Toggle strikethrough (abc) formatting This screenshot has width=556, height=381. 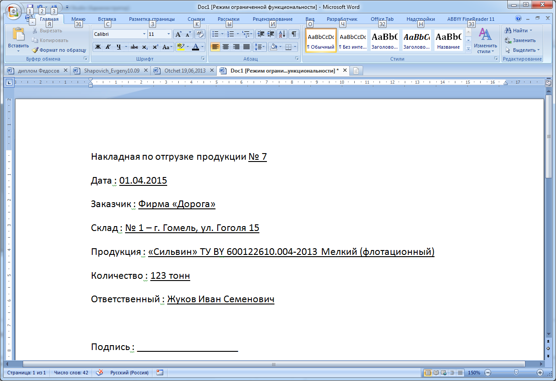point(134,46)
